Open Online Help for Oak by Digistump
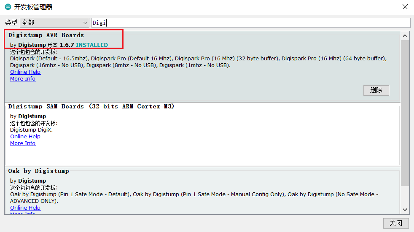This screenshot has height=232, width=414. pos(25,208)
